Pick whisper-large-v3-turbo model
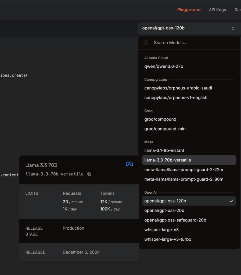Viewport: 241px width, 275px height. [x=189, y=239]
